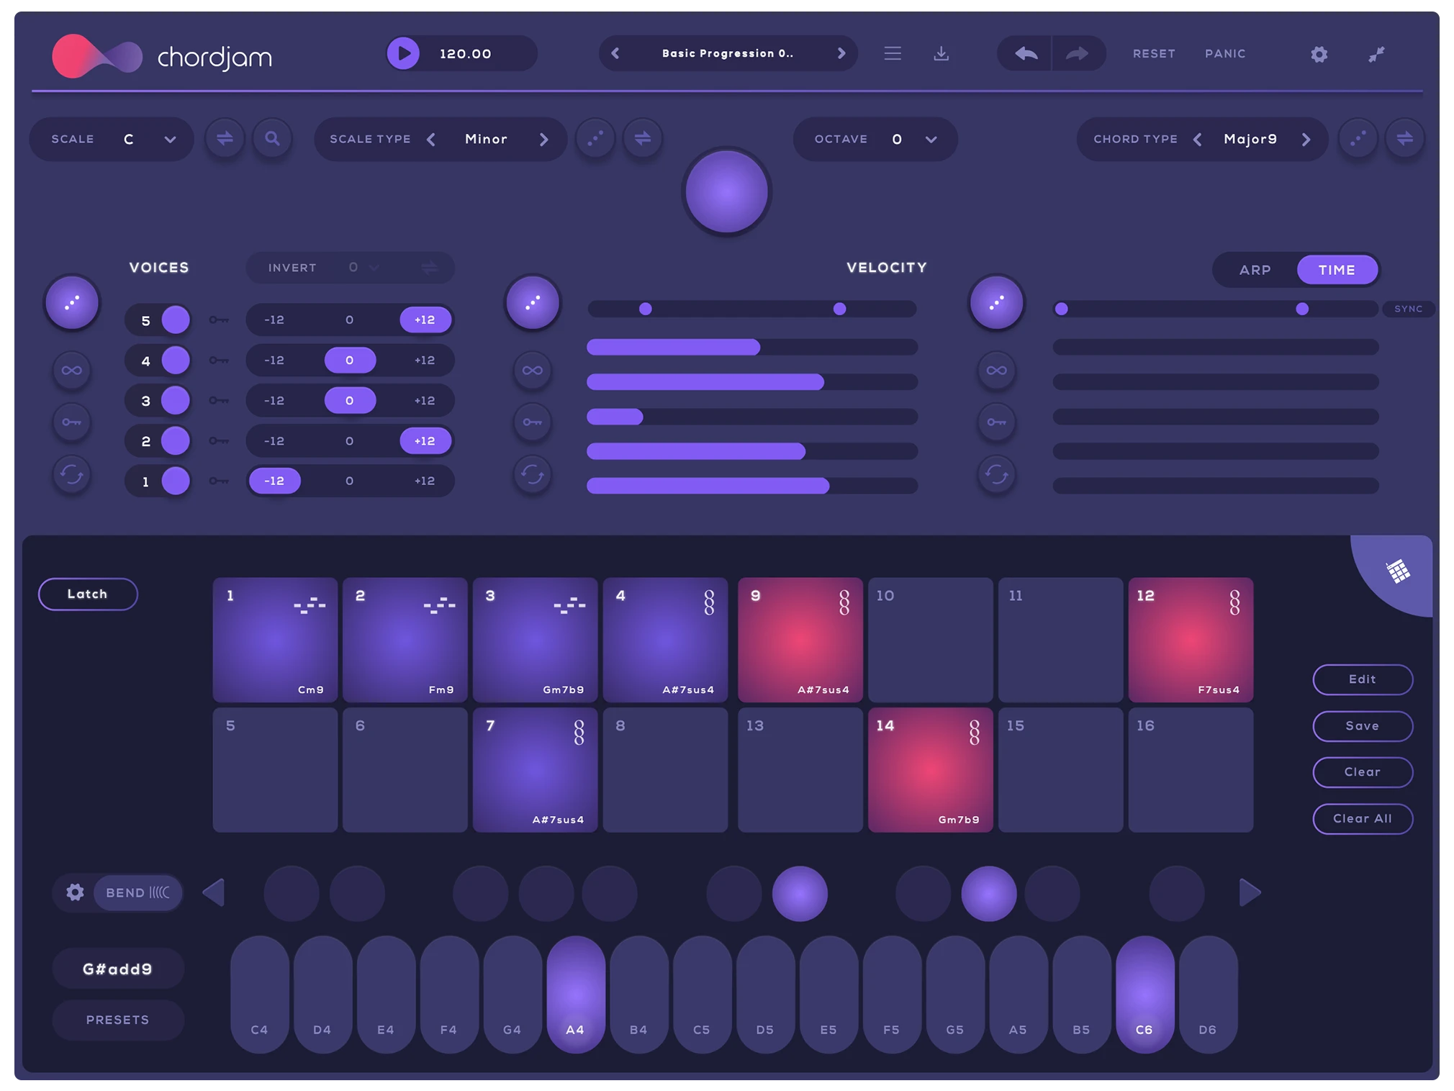Toggle the SYNC button for time

coord(1407,309)
